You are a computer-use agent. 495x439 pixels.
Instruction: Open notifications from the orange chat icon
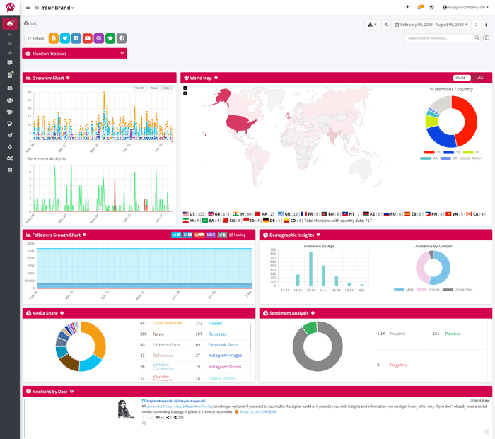[421, 7]
